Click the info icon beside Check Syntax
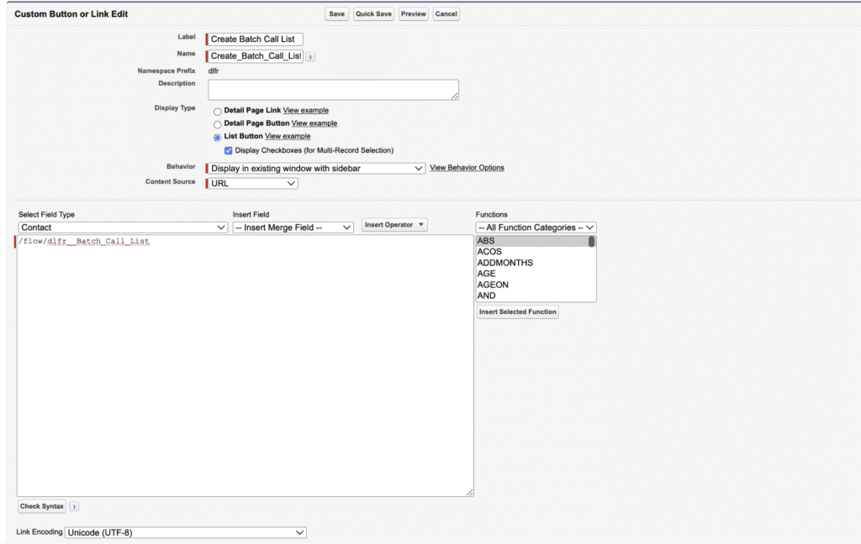Image resolution: width=861 pixels, height=544 pixels. click(74, 506)
